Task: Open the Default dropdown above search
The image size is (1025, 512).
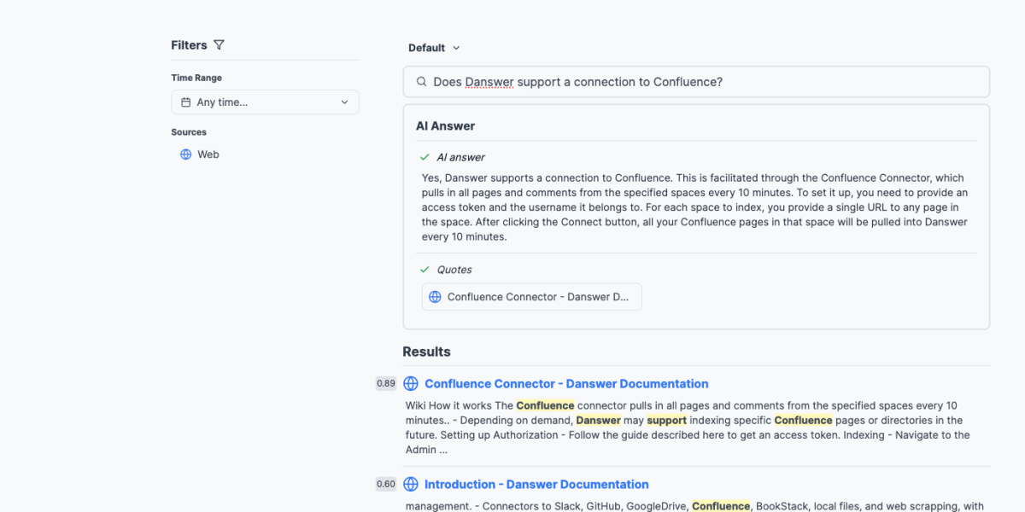Action: click(427, 48)
